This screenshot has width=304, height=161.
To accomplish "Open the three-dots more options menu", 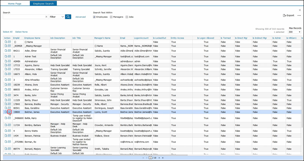I will [x=299, y=16].
